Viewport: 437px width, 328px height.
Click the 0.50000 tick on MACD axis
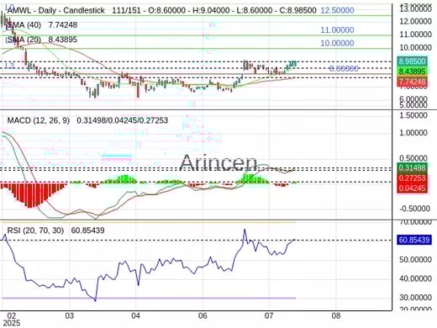click(413, 158)
